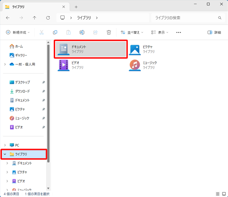Select ビデオ under ライブラリ in tree
The image size is (228, 197).
point(18,181)
